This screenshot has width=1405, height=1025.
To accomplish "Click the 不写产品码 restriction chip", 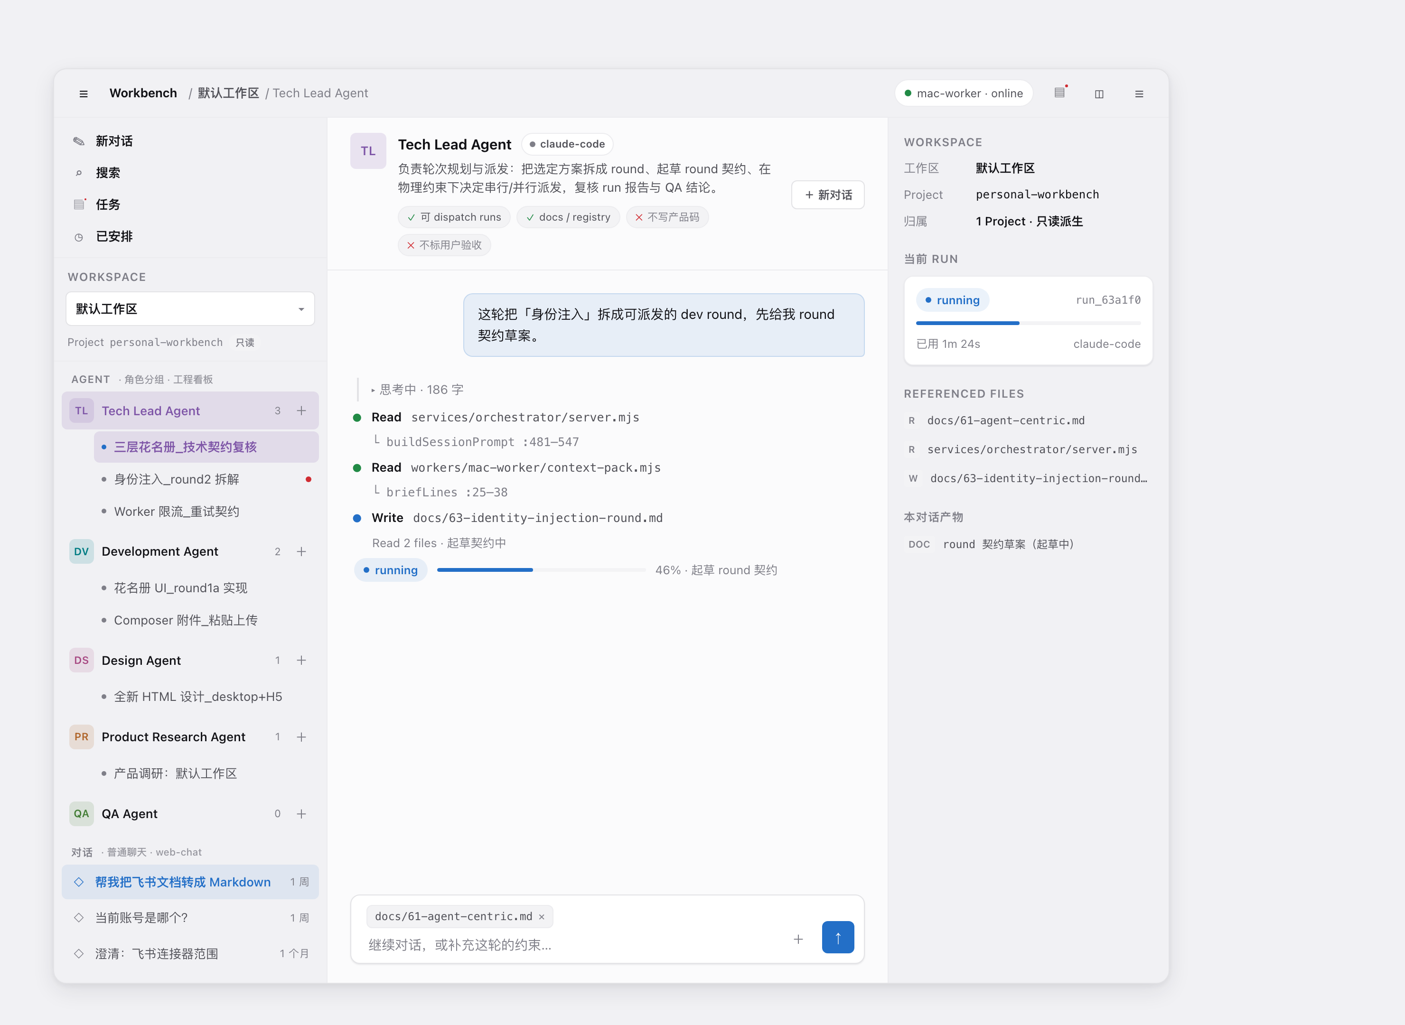I will click(667, 217).
